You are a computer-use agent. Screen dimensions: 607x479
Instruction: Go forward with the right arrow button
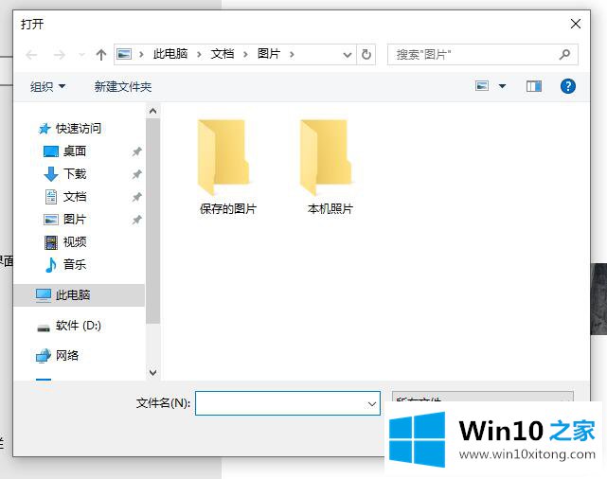[x=60, y=55]
